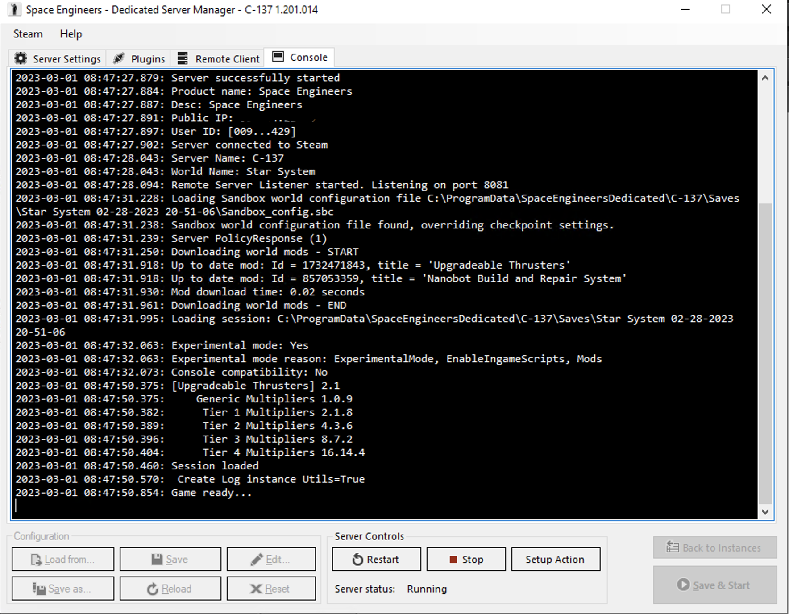Click the 'Tier 1 Multipliers 2.1.8' line
This screenshot has width=789, height=614.
point(184,412)
